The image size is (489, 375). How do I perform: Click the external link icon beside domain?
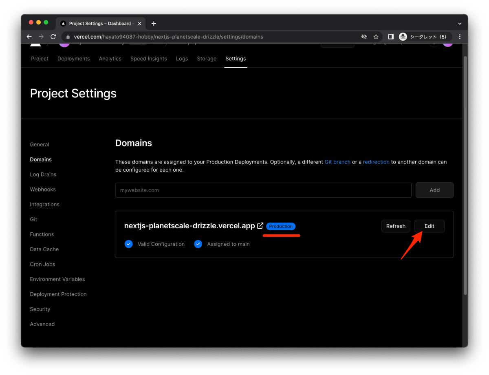pos(260,226)
